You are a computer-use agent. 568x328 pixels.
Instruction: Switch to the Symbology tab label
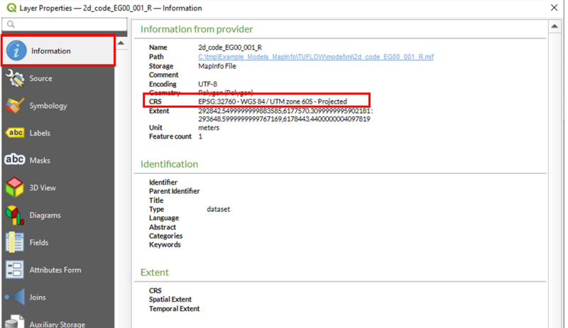(x=48, y=106)
